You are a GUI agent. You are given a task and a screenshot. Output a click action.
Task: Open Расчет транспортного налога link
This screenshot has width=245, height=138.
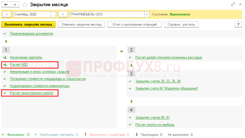32,93
